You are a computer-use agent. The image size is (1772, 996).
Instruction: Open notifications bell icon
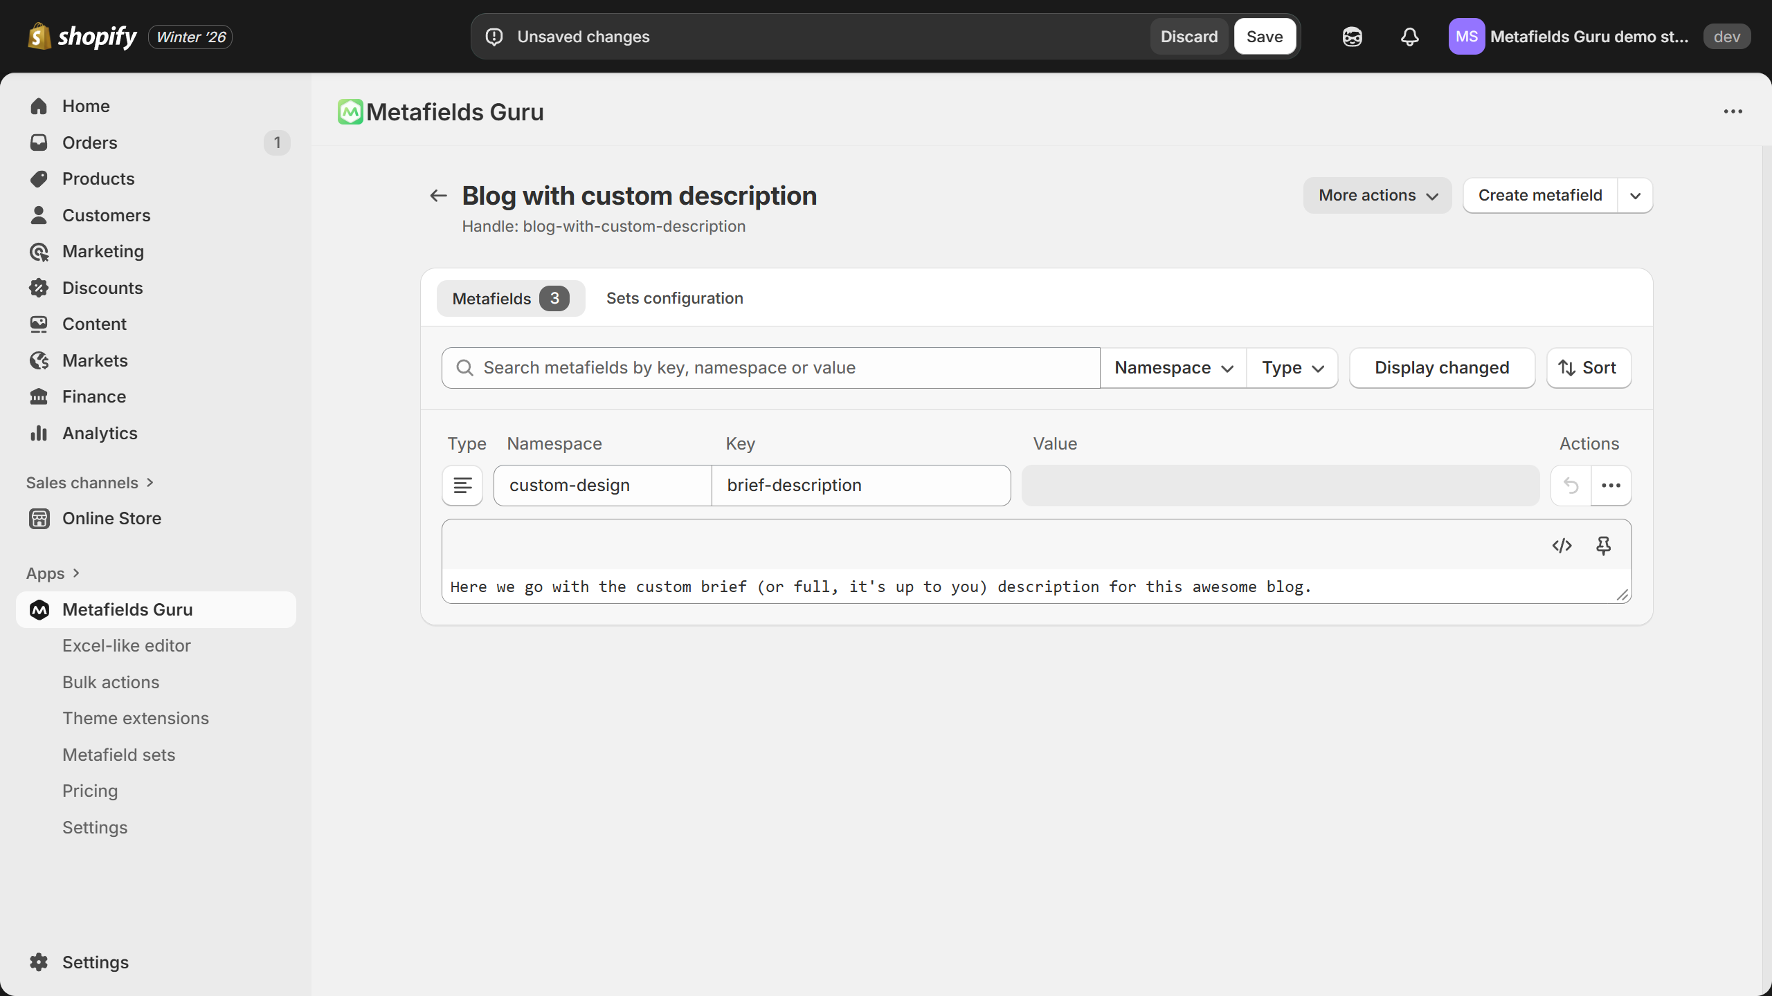pyautogui.click(x=1409, y=37)
